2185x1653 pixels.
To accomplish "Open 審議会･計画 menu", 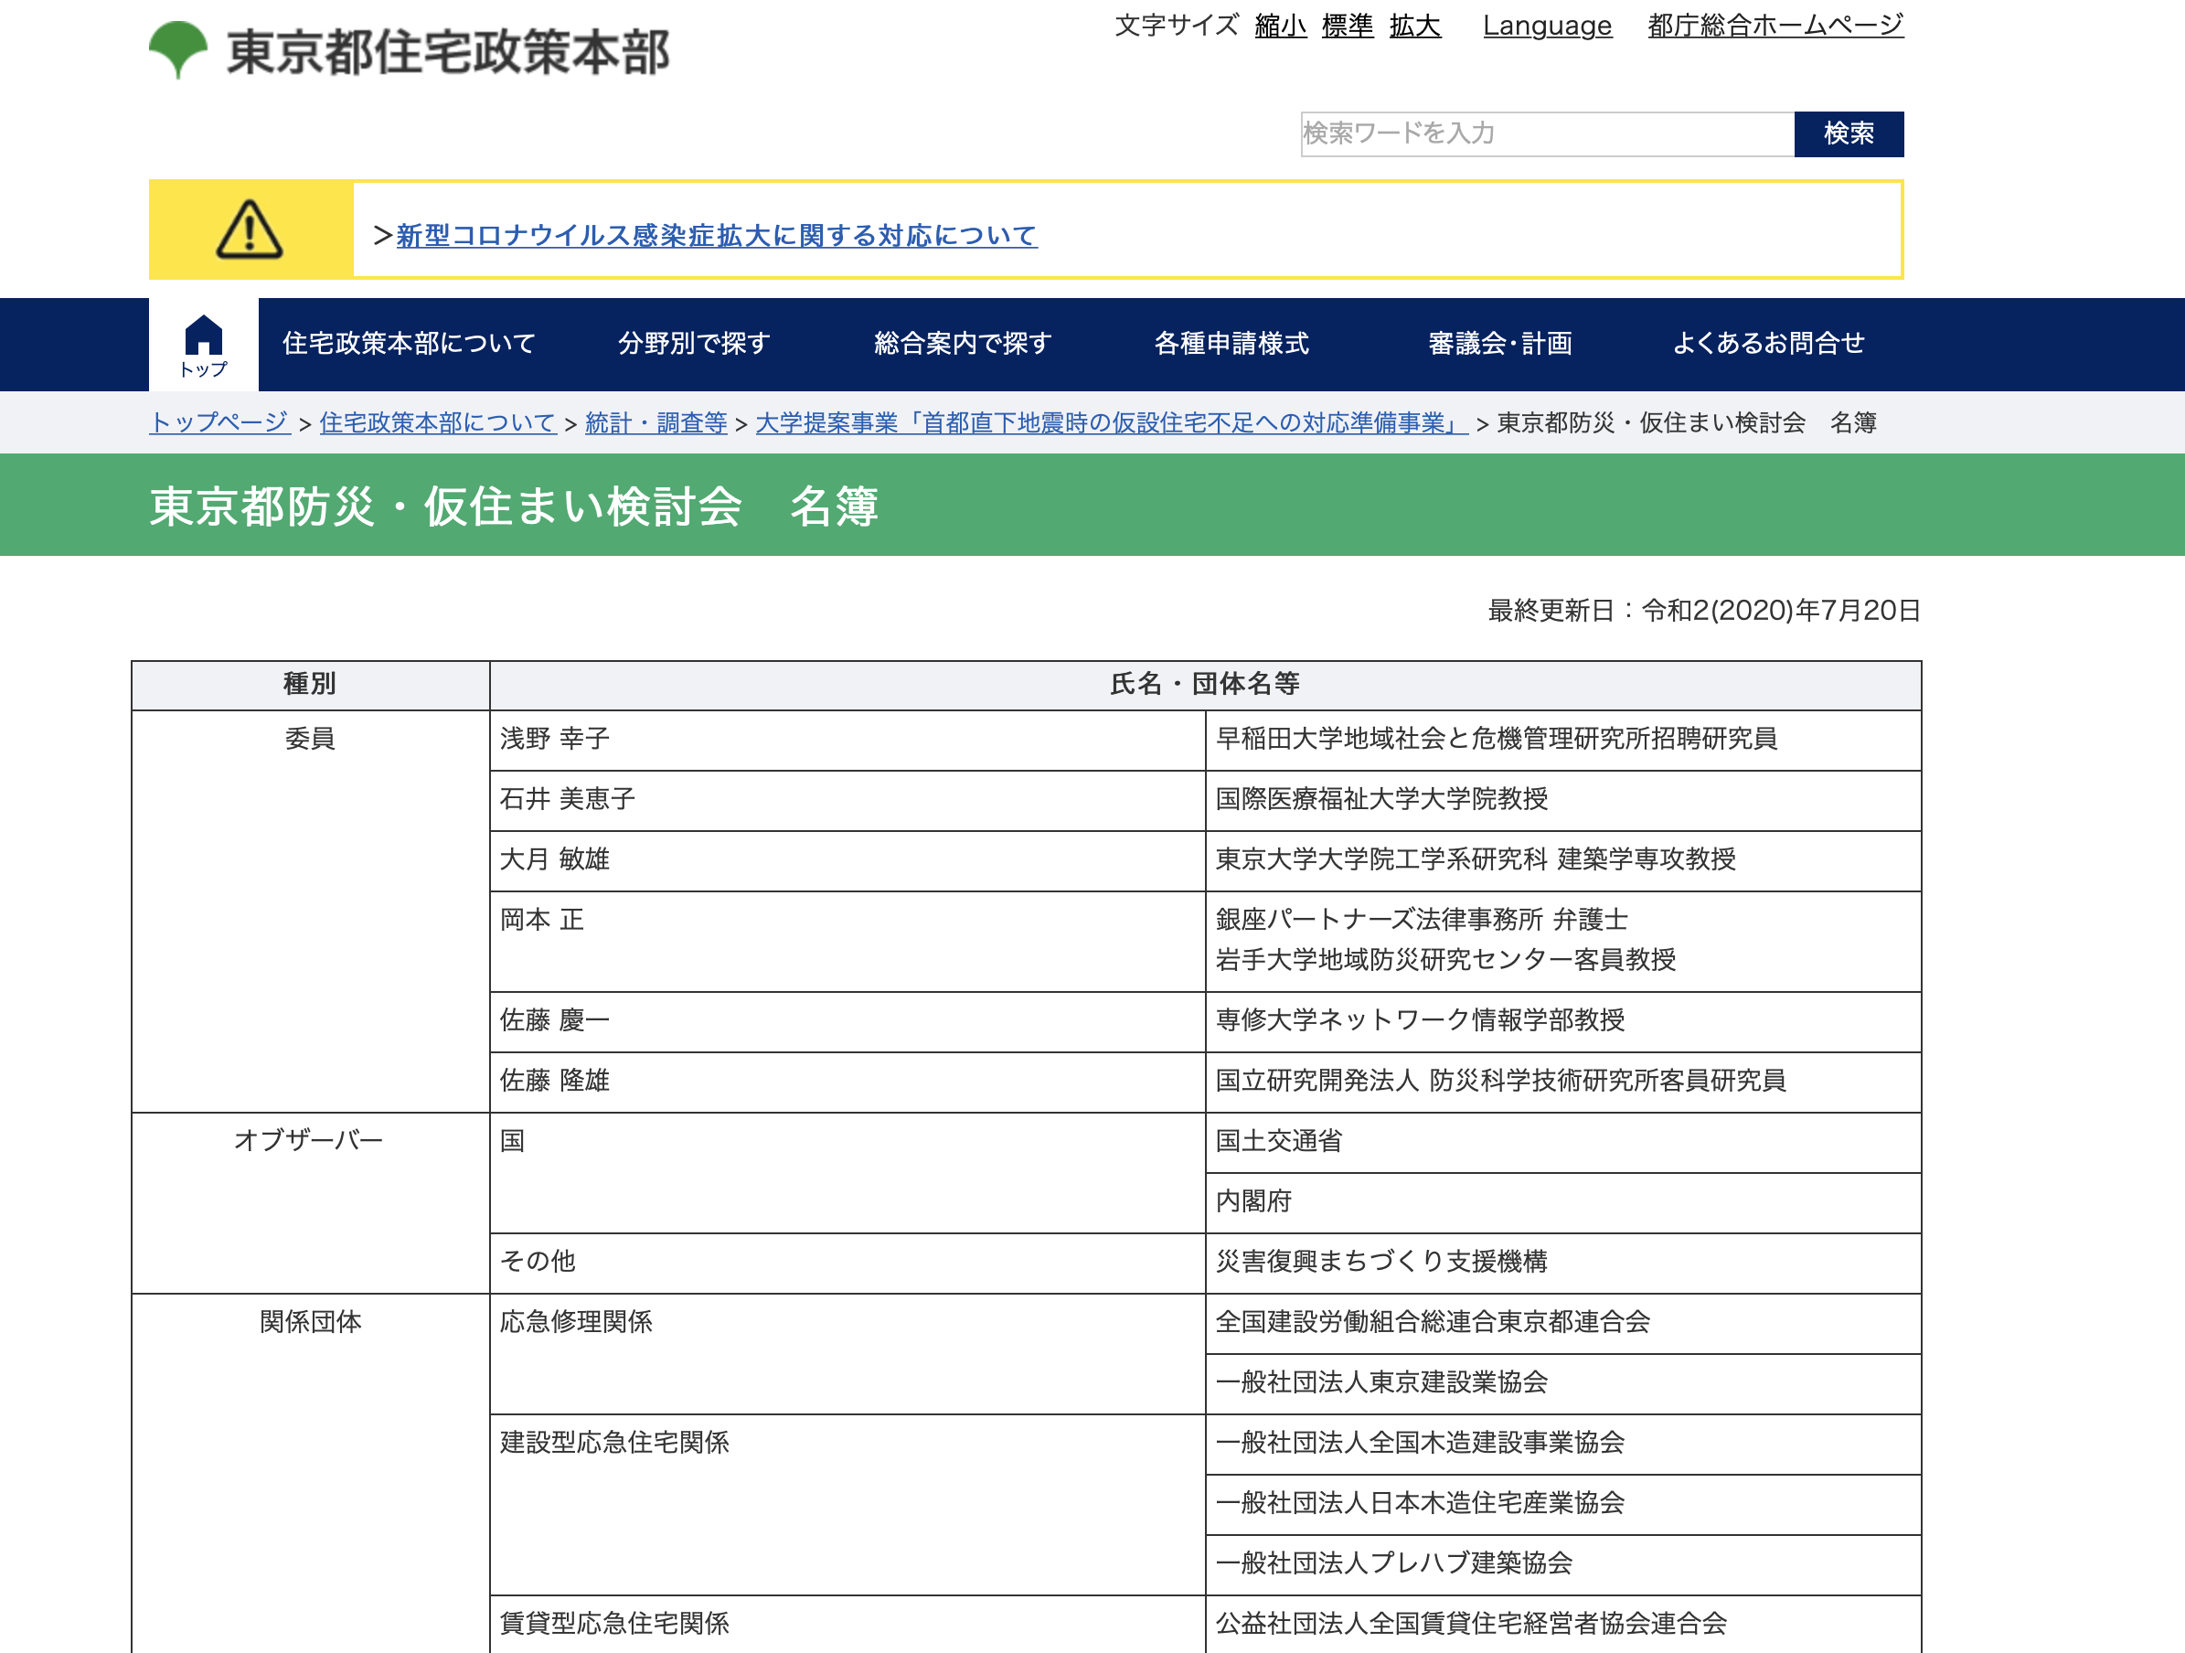I will [1499, 344].
